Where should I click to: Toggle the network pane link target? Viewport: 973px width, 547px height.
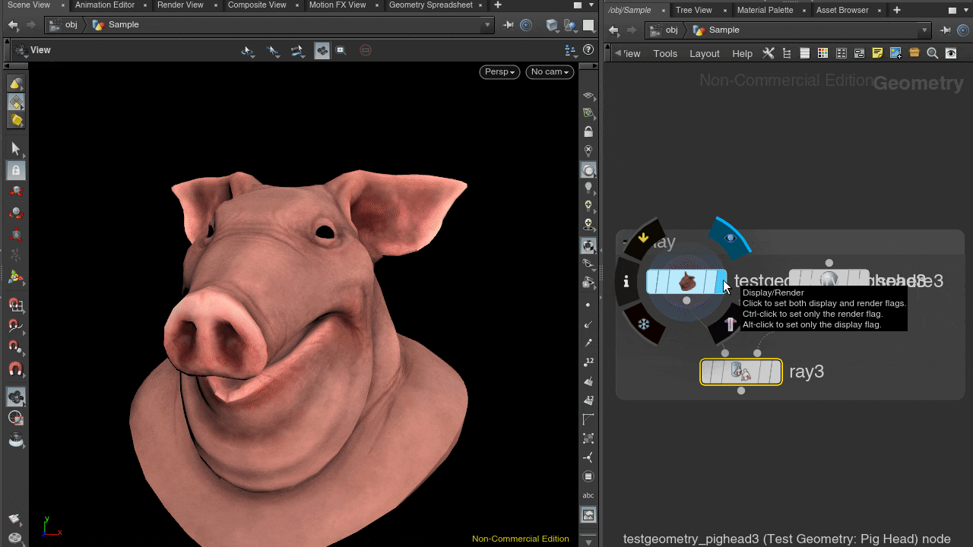[x=964, y=30]
